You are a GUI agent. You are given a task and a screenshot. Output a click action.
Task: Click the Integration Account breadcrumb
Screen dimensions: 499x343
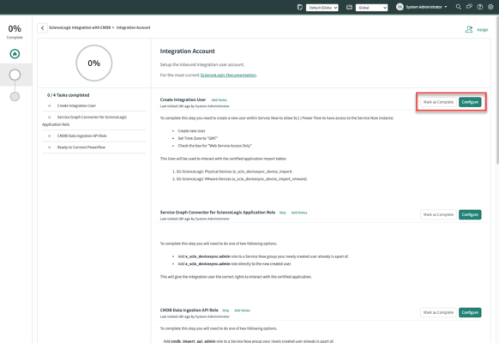pos(134,27)
